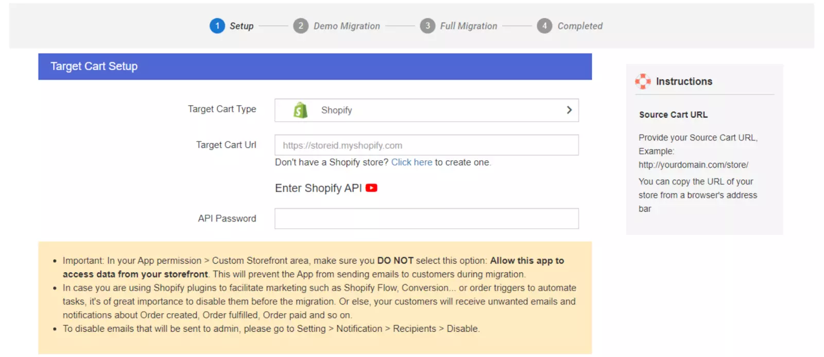824x357 pixels.
Task: Click the Target Cart Type label
Action: 222,109
